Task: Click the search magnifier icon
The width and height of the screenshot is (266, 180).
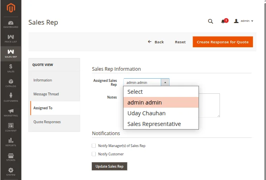Action: [210, 21]
